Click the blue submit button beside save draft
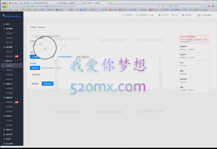The height and width of the screenshot is (149, 217). pyautogui.click(x=48, y=84)
